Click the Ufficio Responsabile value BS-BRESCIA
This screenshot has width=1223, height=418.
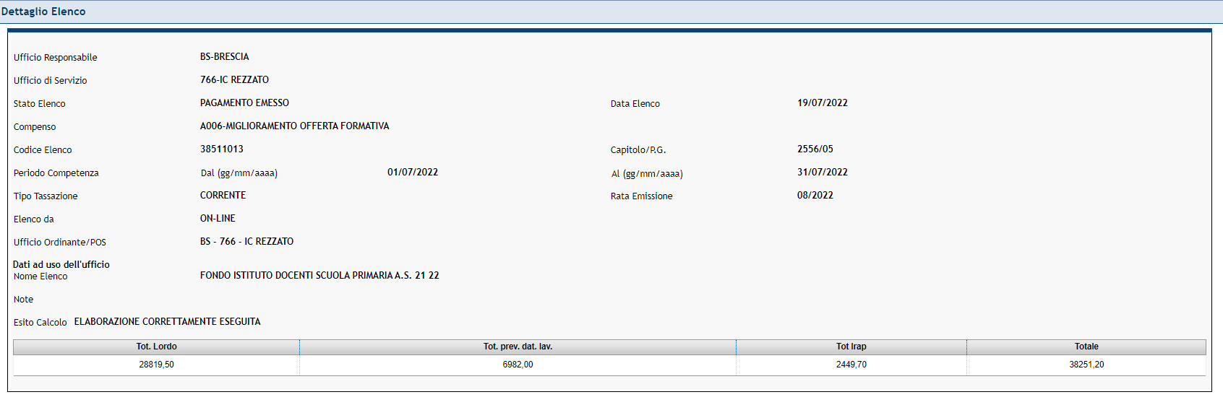pyautogui.click(x=224, y=57)
